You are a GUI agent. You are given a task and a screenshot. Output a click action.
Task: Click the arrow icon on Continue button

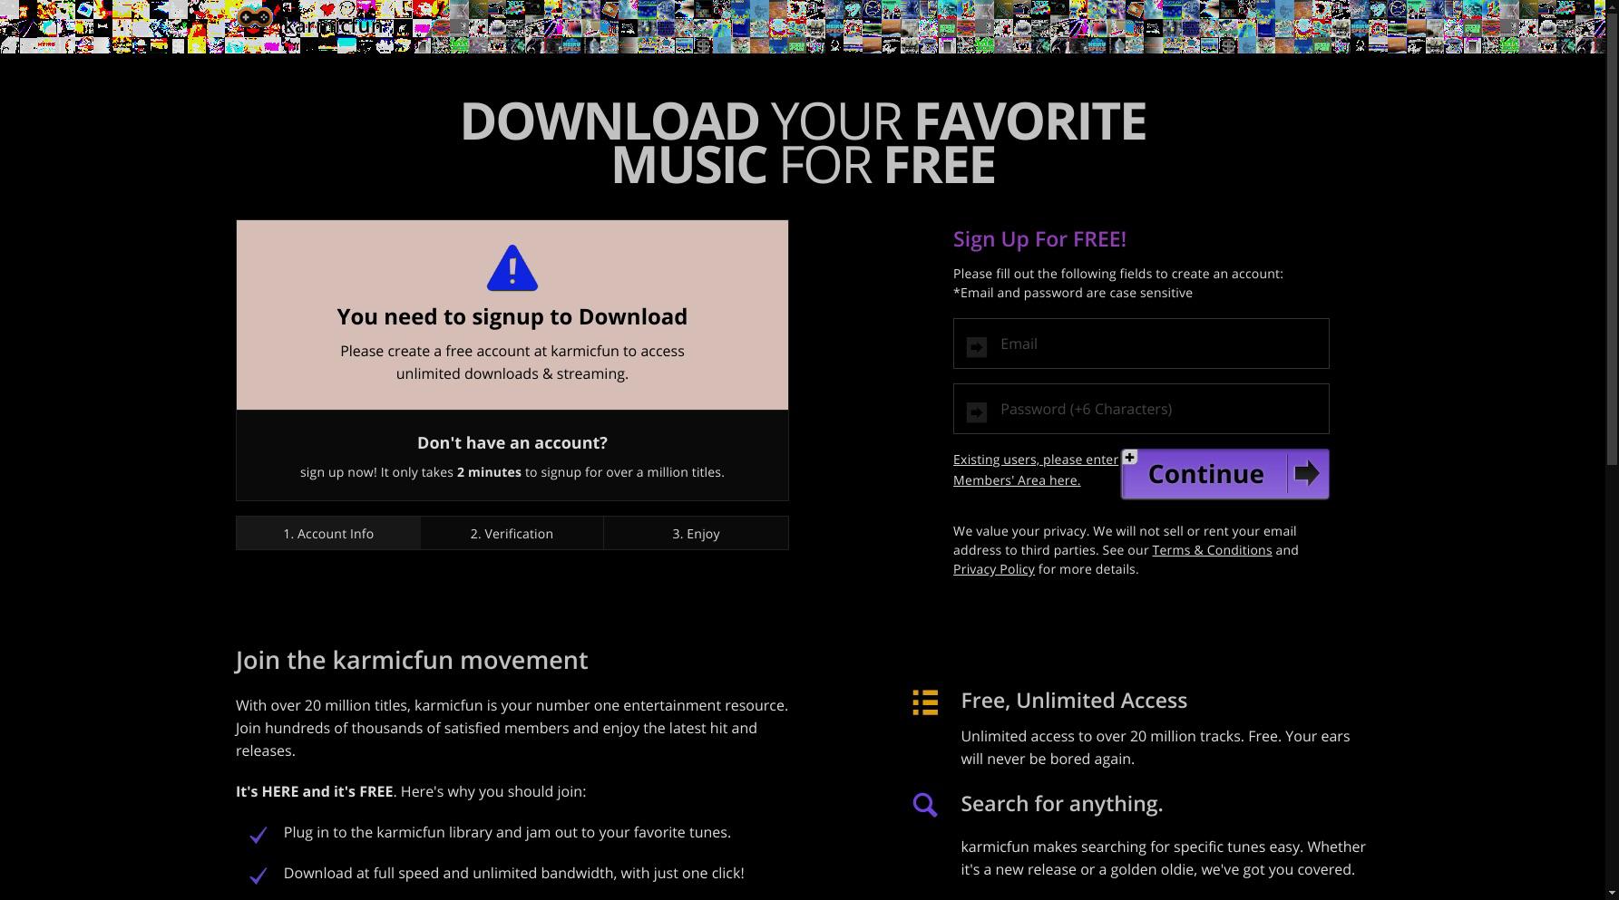point(1306,473)
